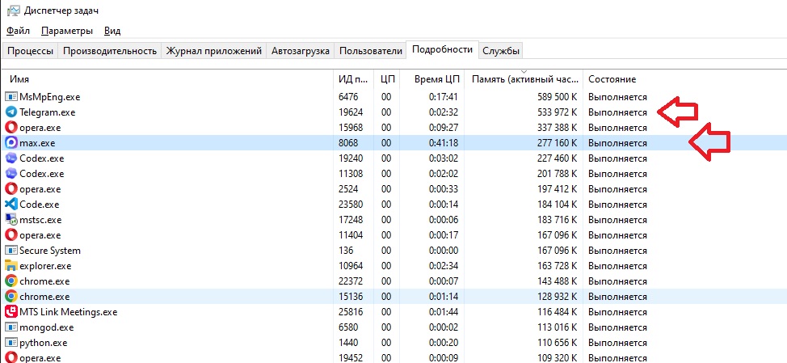The image size is (787, 363).
Task: Click the Codex.exe icon with PID 19240
Action: (x=11, y=158)
